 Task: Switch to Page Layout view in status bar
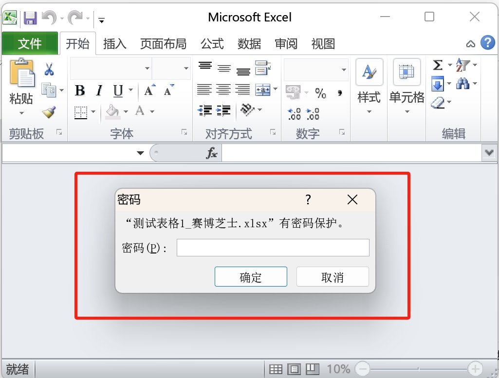click(294, 369)
